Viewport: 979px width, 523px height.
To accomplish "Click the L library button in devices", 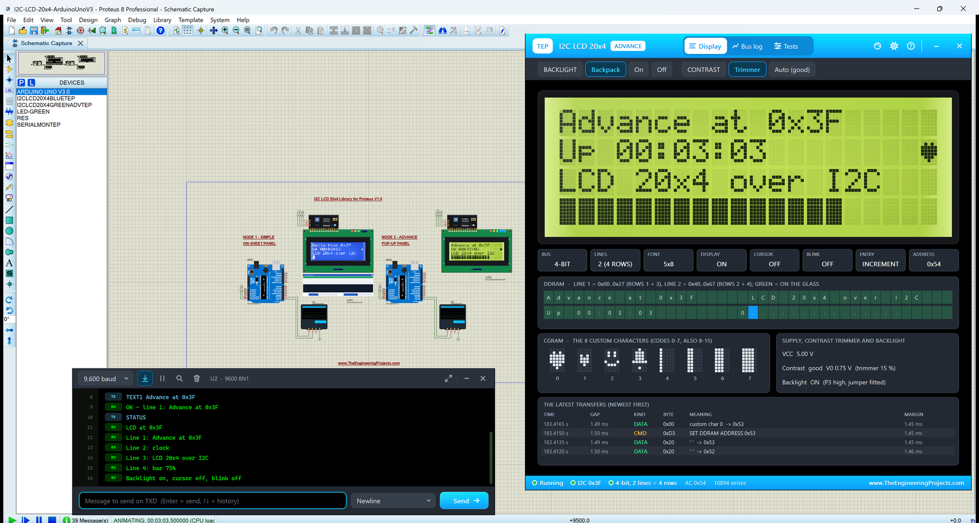I will [32, 82].
